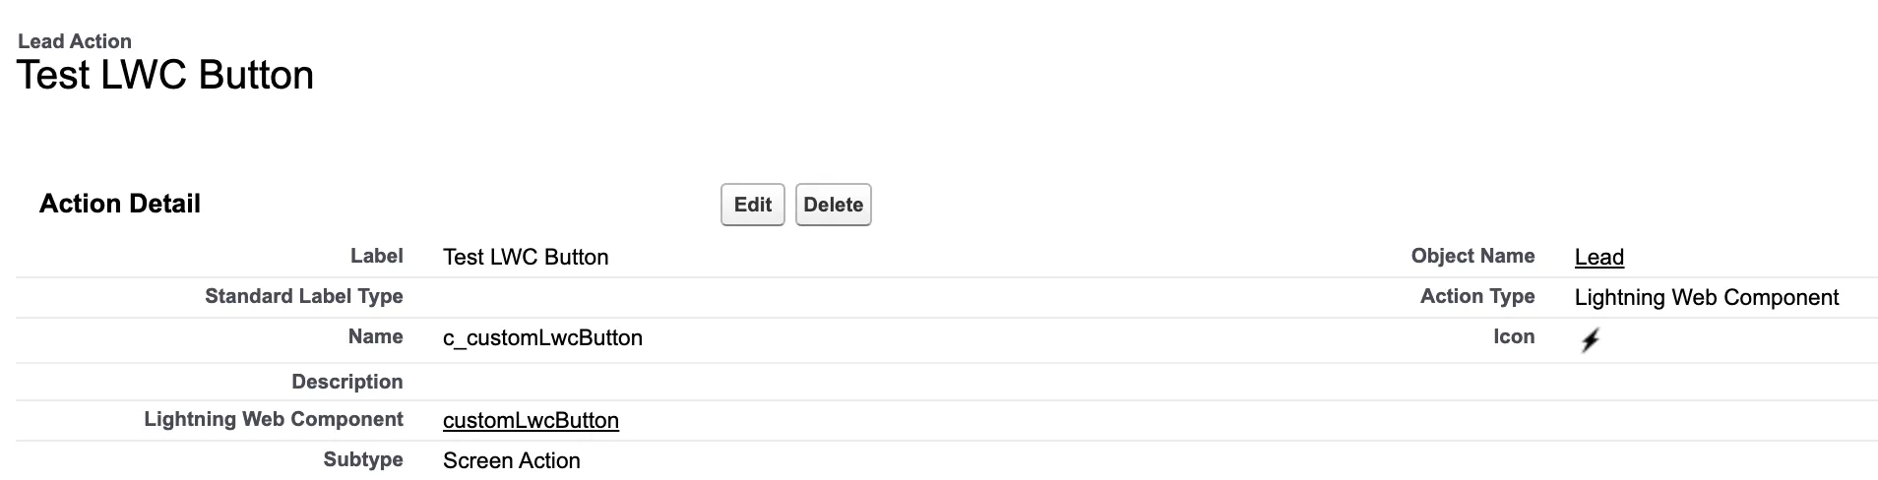1878x480 pixels.
Task: Click the large Test LWC Button page title
Action: (165, 76)
